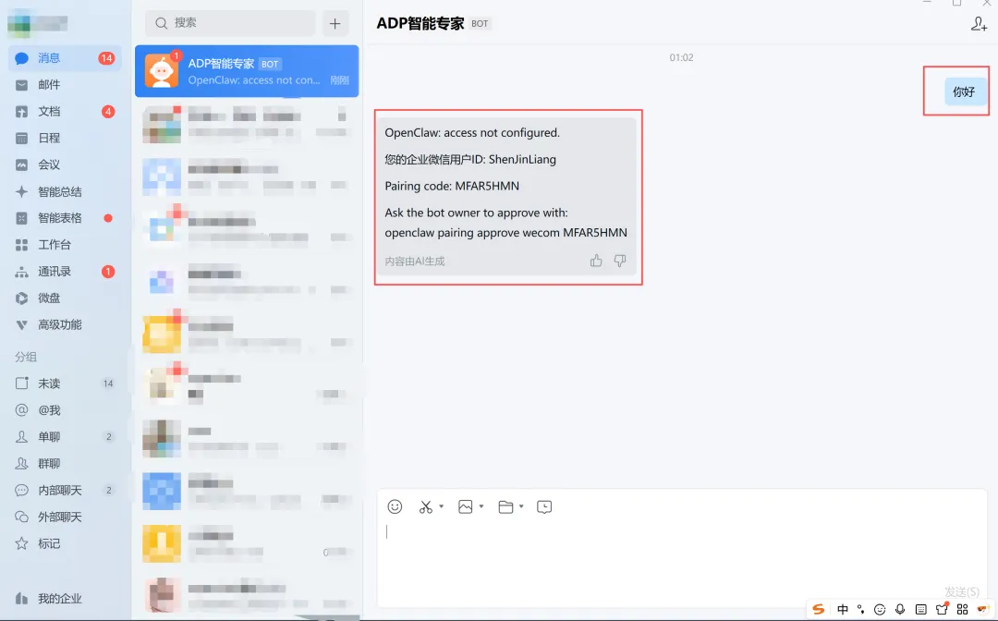Click the 智能表格 sidebar icon
The image size is (998, 621).
point(21,218)
